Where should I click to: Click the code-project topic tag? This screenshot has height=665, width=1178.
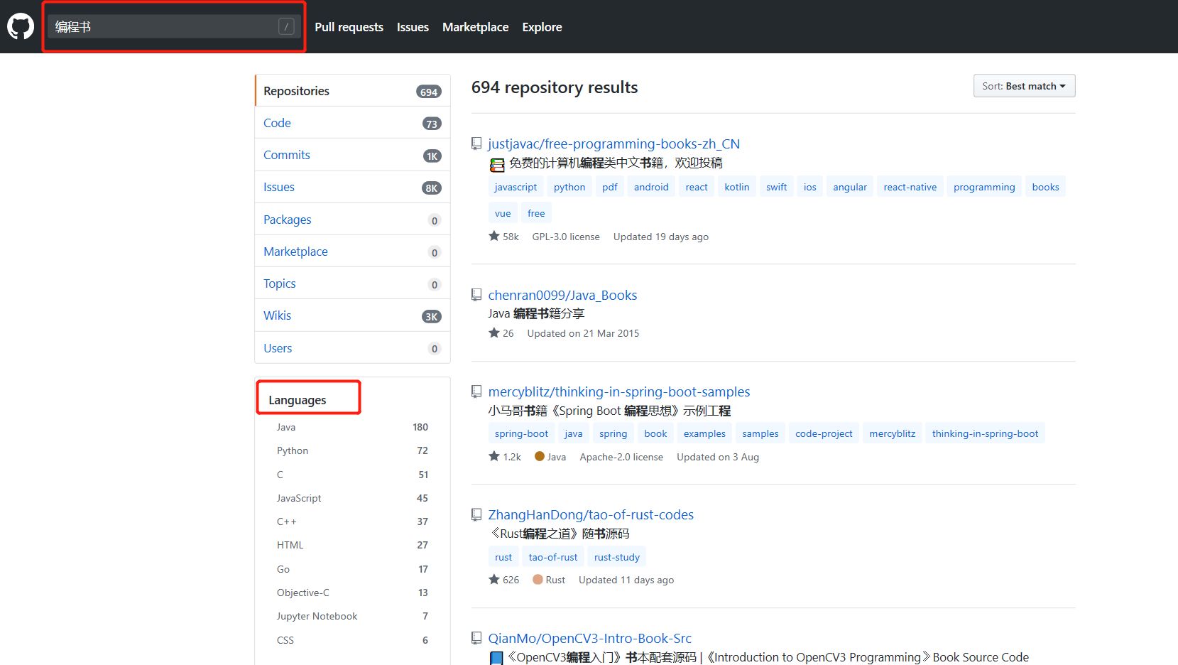click(x=824, y=433)
